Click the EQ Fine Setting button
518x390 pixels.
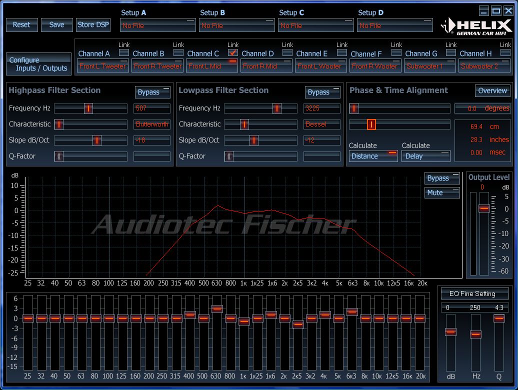coord(472,293)
